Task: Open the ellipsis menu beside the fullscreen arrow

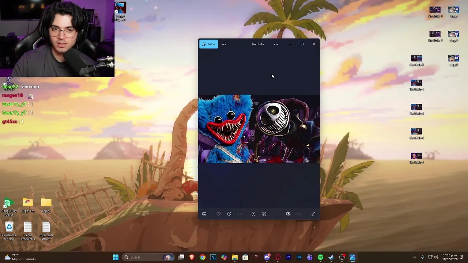Action: coord(299,214)
